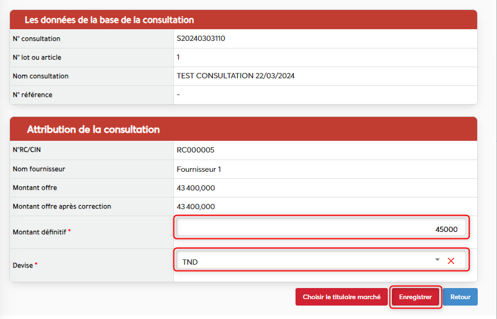Click the N° référence label
This screenshot has height=319, width=497.
pos(33,95)
